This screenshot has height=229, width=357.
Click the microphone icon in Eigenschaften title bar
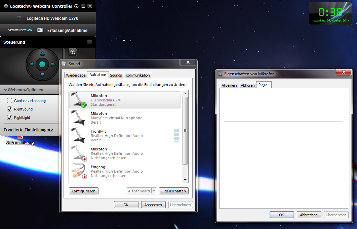pyautogui.click(x=220, y=74)
